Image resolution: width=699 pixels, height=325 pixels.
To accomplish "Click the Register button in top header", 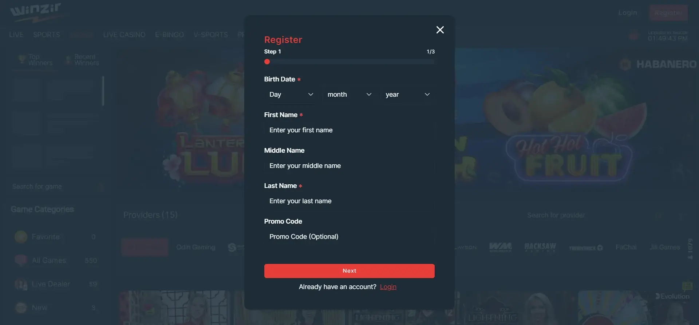I will point(668,13).
